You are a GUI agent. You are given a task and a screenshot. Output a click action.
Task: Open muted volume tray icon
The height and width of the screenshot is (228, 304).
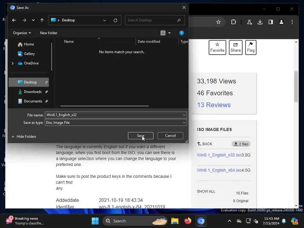(256, 221)
